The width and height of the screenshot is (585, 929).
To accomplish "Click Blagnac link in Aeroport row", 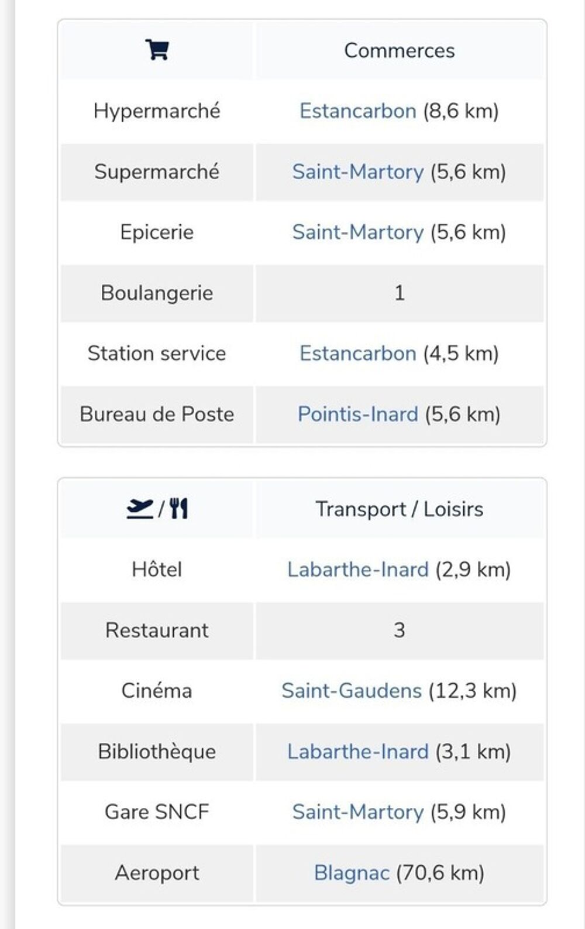I will pos(352,872).
